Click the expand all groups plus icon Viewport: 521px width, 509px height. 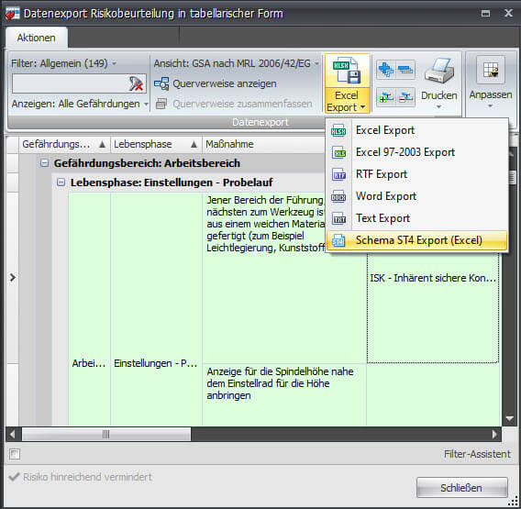(x=386, y=70)
